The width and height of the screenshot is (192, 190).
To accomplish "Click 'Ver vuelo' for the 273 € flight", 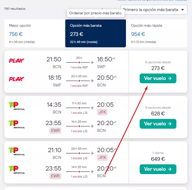I will coord(158,78).
